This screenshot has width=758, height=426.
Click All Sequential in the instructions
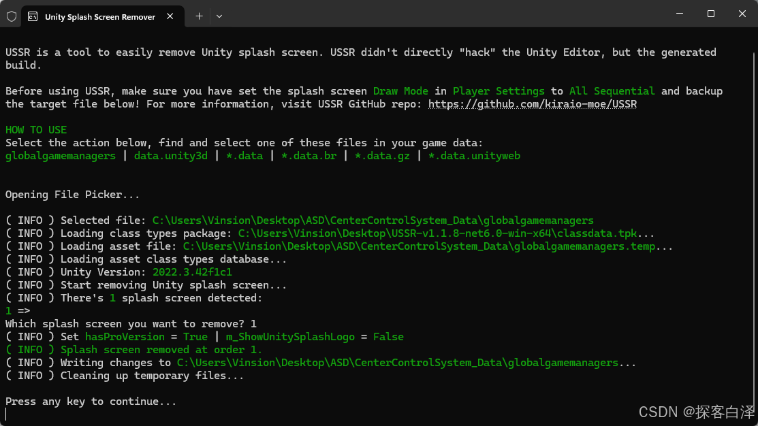click(612, 91)
